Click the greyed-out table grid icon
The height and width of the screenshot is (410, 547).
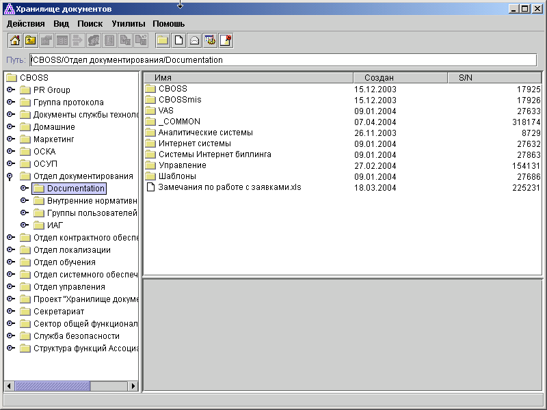pos(62,40)
